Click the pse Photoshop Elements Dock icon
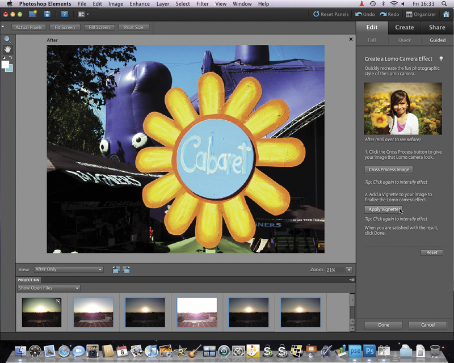The image size is (454, 363). pos(355,351)
